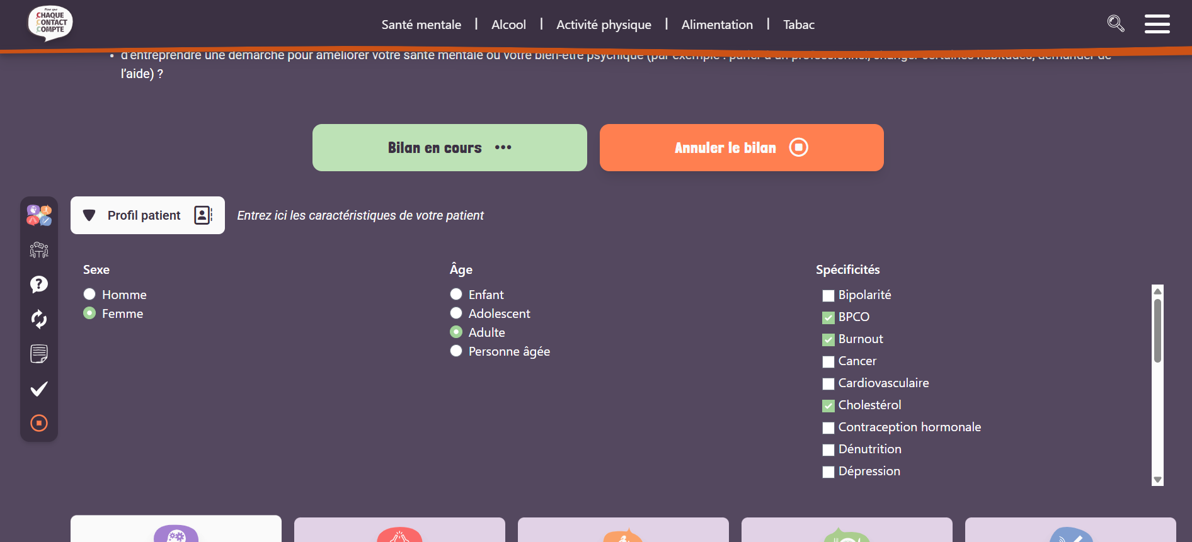
Task: Select the Personne âgée option
Action: tap(456, 351)
